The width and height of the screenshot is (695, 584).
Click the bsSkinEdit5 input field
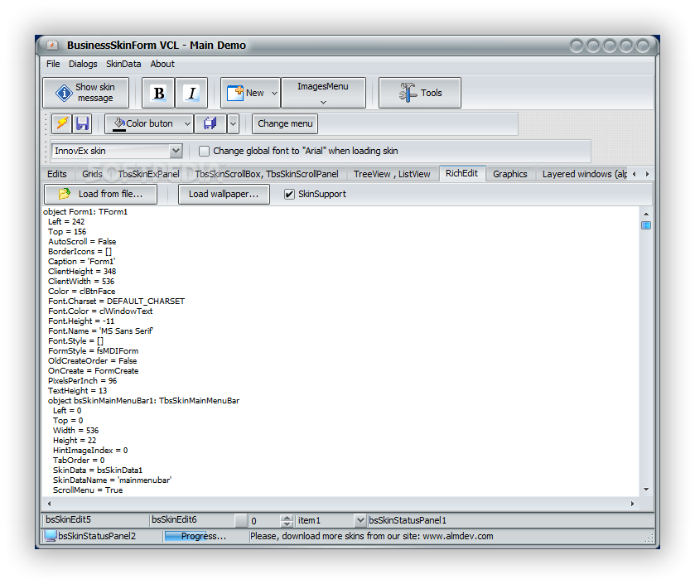click(x=95, y=519)
